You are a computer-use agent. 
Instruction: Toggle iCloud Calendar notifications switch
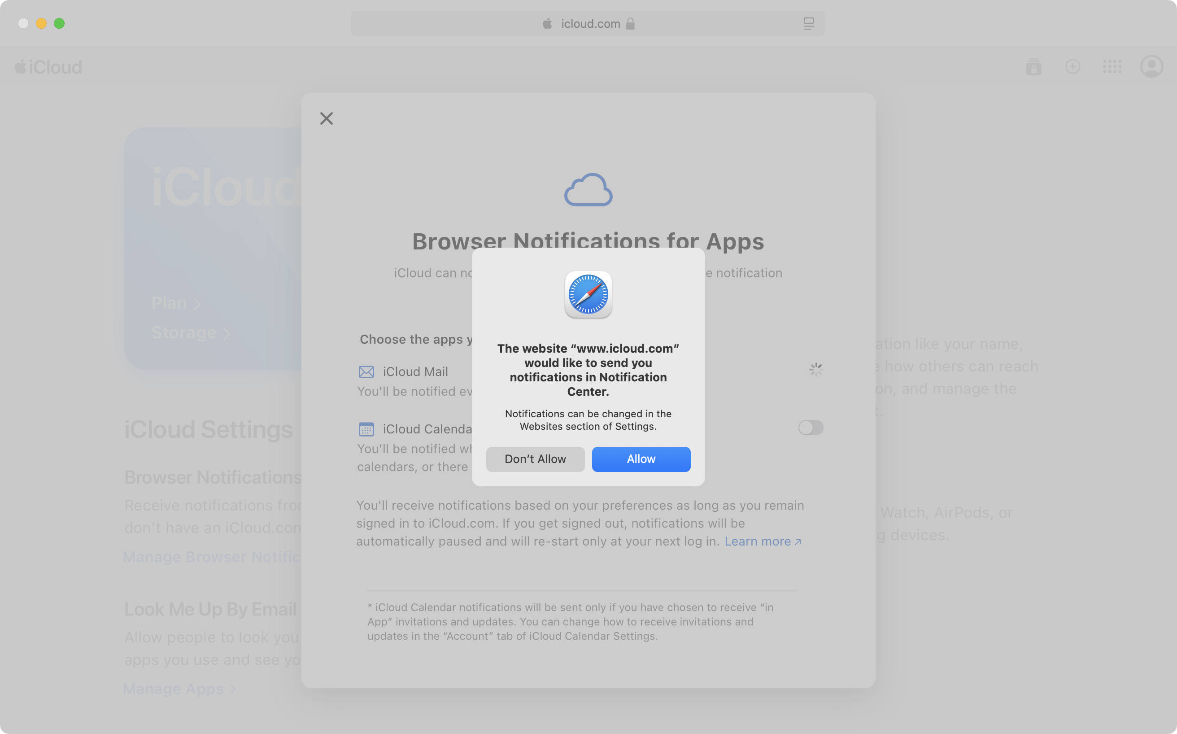[811, 427]
